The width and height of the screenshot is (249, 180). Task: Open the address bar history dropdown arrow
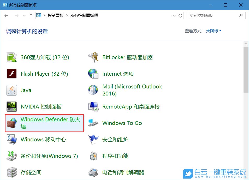pos(174,16)
